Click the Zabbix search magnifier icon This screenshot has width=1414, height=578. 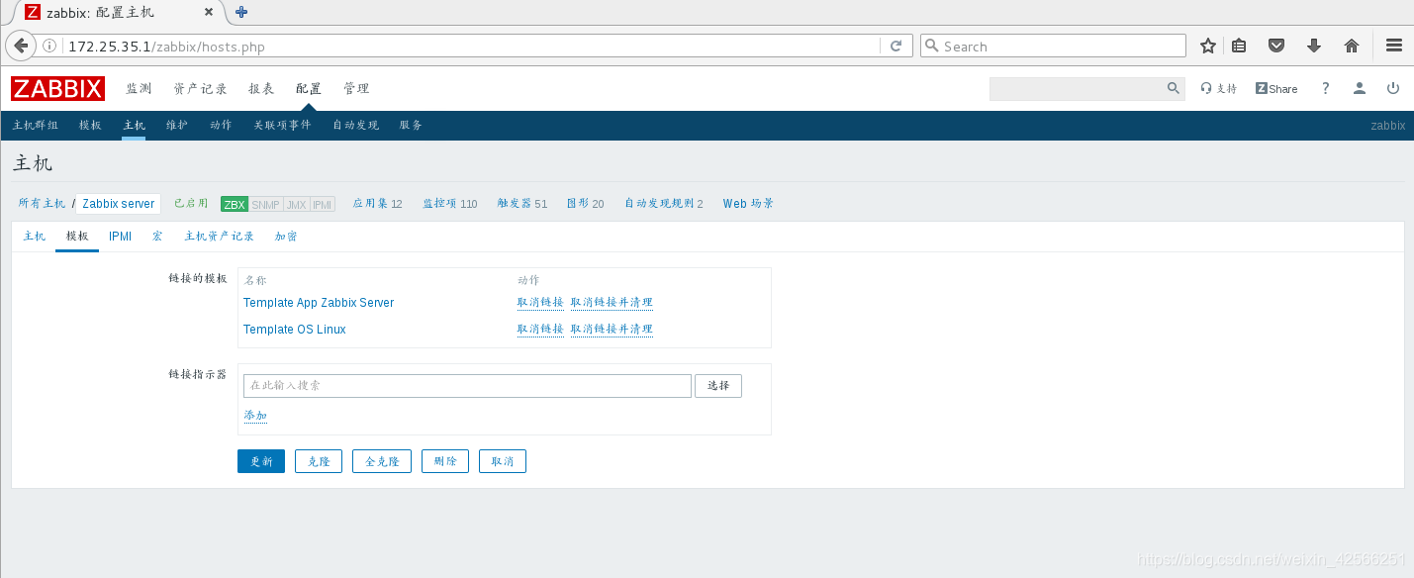click(1174, 88)
